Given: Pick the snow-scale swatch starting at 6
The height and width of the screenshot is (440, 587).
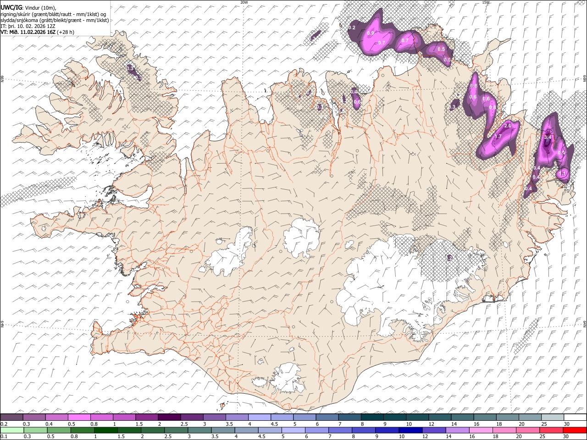Looking at the screenshot, I should tap(327, 417).
